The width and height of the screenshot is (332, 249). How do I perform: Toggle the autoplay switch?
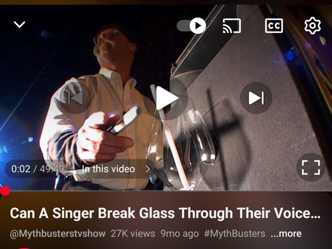(x=191, y=26)
